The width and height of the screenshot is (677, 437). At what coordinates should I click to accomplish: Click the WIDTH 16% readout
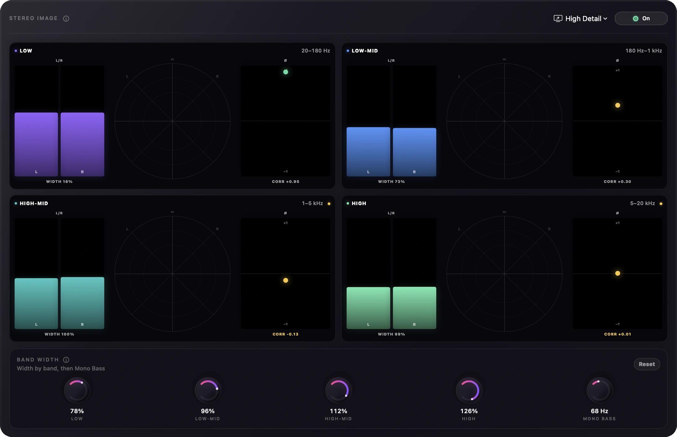pos(59,182)
